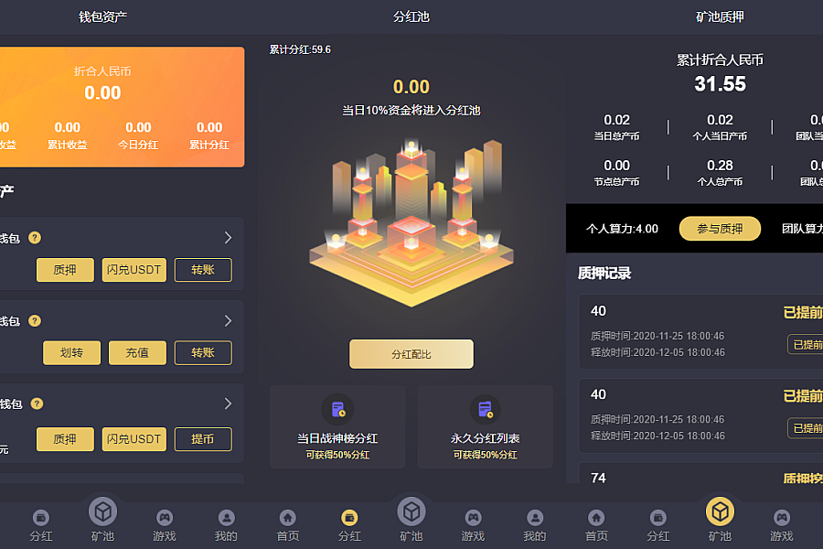The height and width of the screenshot is (549, 823).
Task: Switch to the 分红池 header tab
Action: pyautogui.click(x=411, y=16)
